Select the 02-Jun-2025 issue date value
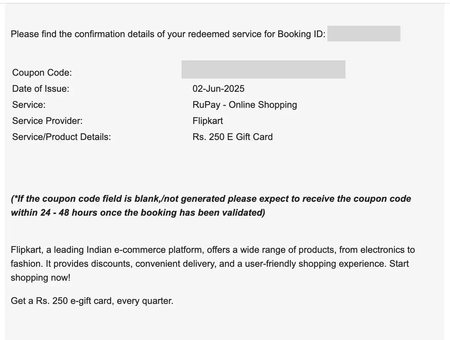Viewport: 450px width, 340px height. coord(219,89)
